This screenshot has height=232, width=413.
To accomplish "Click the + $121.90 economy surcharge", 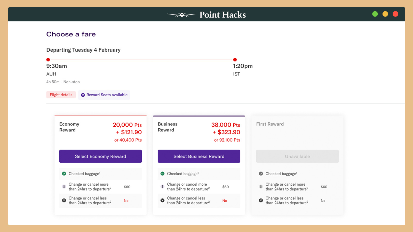I will click(x=129, y=132).
